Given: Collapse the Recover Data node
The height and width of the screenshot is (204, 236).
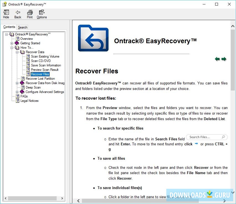Looking at the screenshot, I should (x=17, y=52).
